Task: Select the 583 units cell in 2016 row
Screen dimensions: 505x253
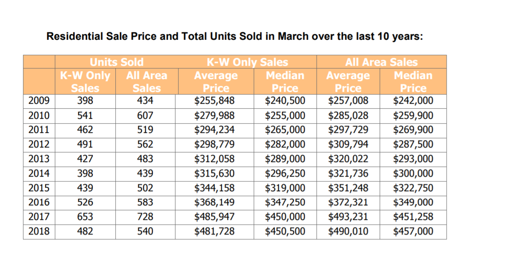Action: coord(145,203)
